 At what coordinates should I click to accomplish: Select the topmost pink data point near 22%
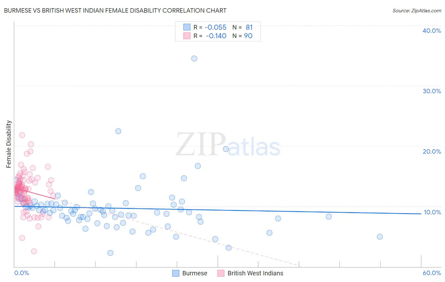click(x=22, y=135)
